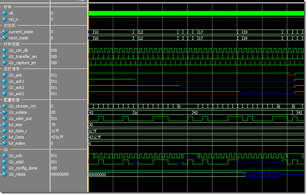Screen dimensions: 306x194
Task: Click the i2c_sdat_out signal icon
Action: point(5,118)
